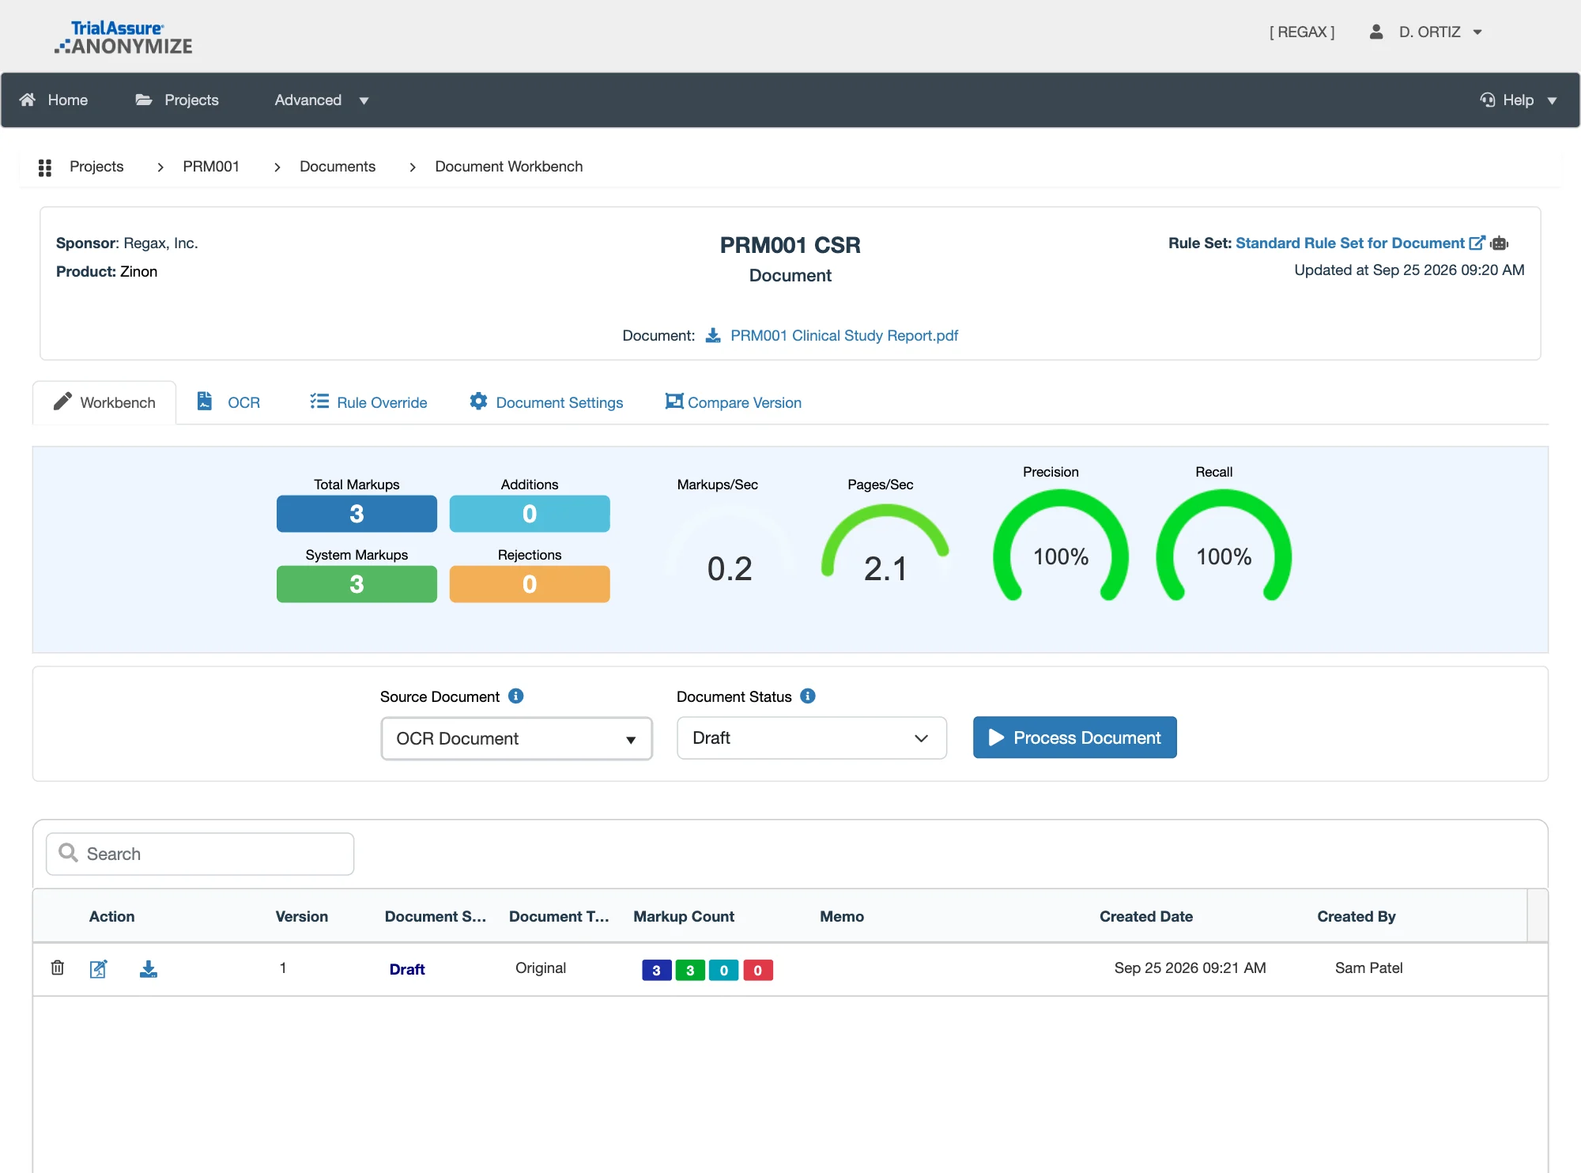Click the external link icon beside Rule Set

click(x=1477, y=243)
